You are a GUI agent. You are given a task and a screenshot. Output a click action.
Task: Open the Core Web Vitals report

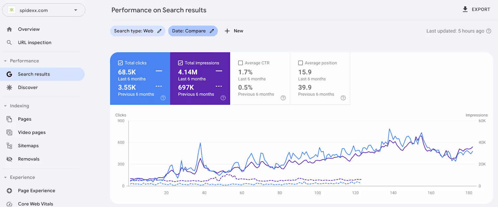[x=35, y=204]
